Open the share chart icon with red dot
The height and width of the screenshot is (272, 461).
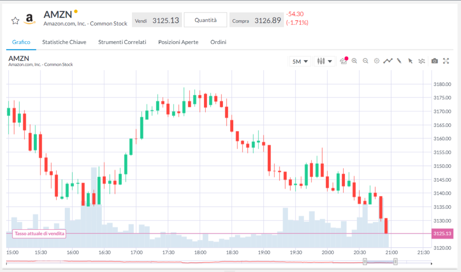point(343,61)
